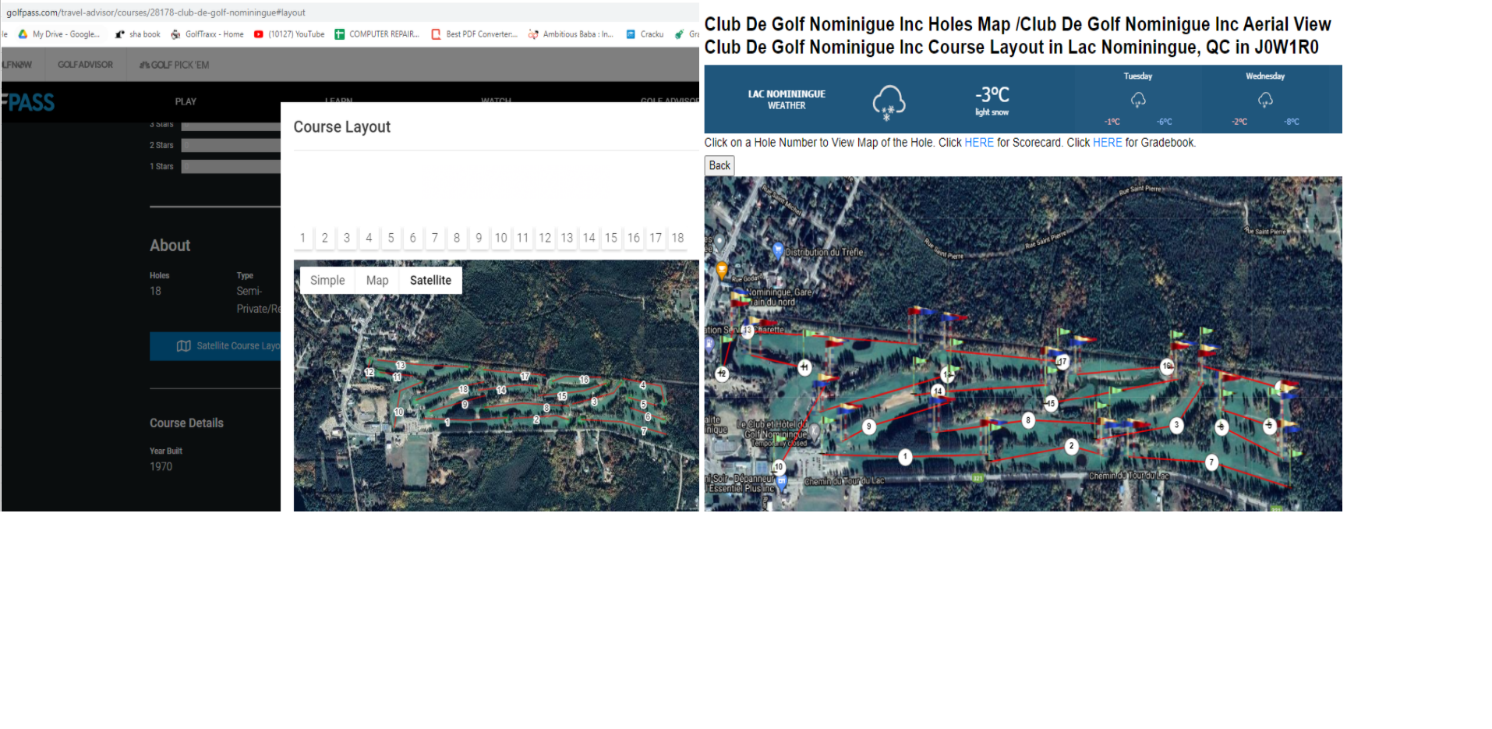Choose hole 6 button in Course Layout
Screen dimensions: 1492x729
click(x=413, y=238)
